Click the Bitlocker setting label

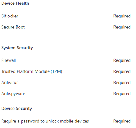(10, 16)
